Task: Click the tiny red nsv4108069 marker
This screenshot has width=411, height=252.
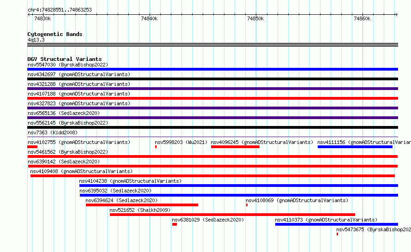Action: (x=247, y=205)
